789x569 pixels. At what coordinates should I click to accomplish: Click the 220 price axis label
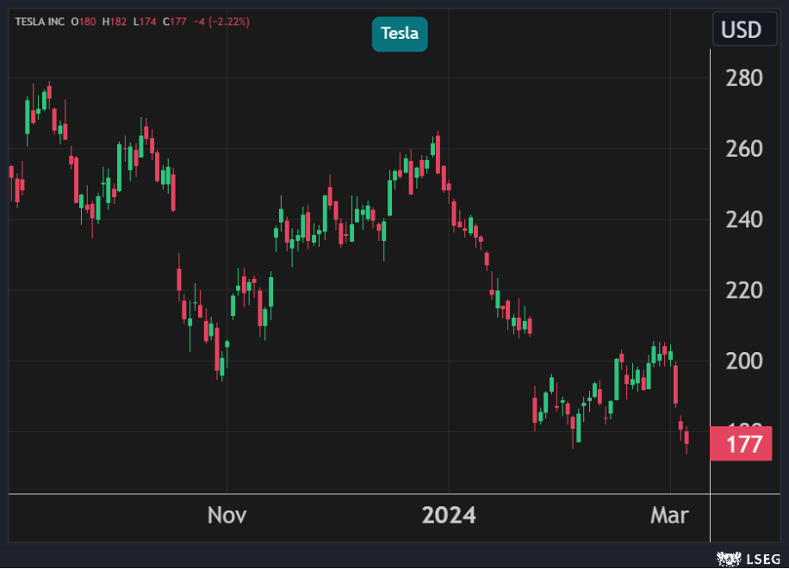745,291
